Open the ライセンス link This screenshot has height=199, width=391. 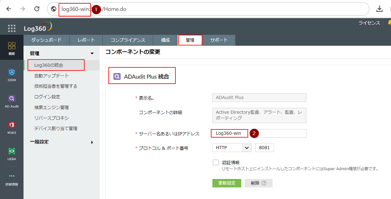click(369, 23)
